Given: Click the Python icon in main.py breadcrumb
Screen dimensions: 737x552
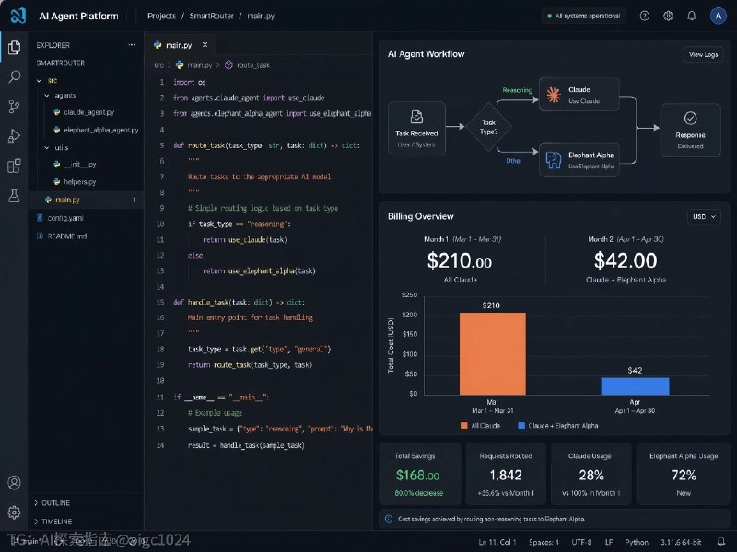Looking at the screenshot, I should click(x=179, y=64).
